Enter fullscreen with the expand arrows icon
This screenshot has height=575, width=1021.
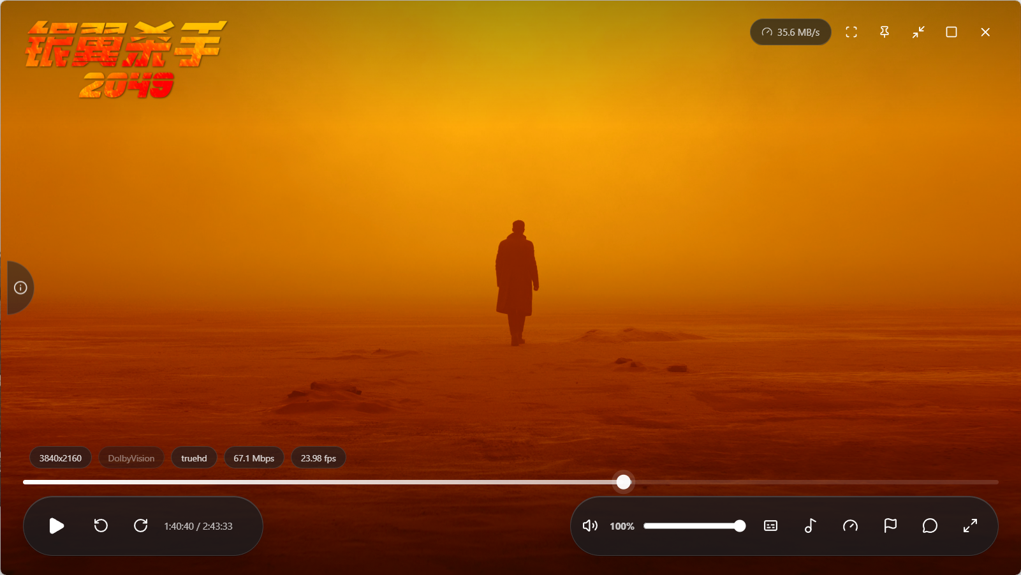click(970, 526)
